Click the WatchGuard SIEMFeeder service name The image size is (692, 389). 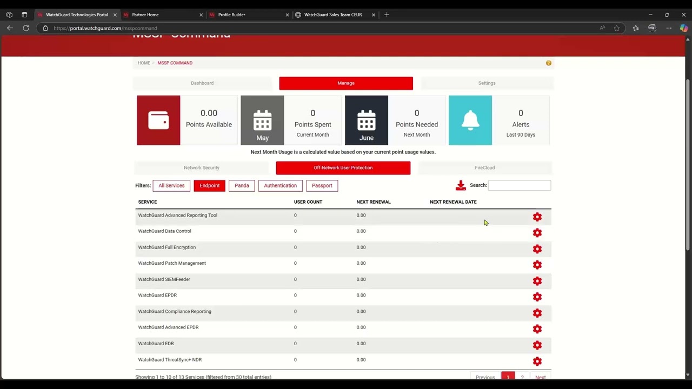tap(164, 279)
